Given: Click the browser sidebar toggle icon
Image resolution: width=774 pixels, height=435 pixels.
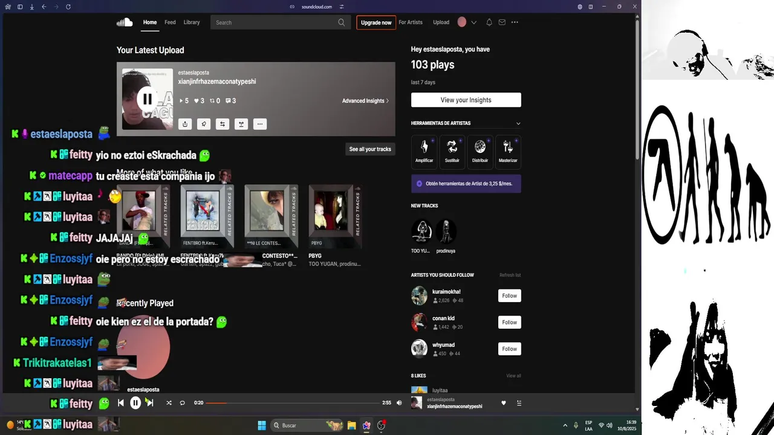Looking at the screenshot, I should [20, 7].
